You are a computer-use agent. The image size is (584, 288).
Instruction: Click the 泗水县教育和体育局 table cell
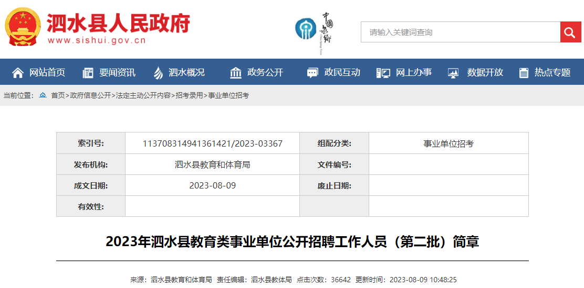(212, 164)
